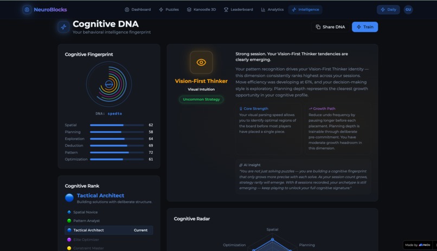
Task: Click the Deduction score value 69
Action: 151,146
